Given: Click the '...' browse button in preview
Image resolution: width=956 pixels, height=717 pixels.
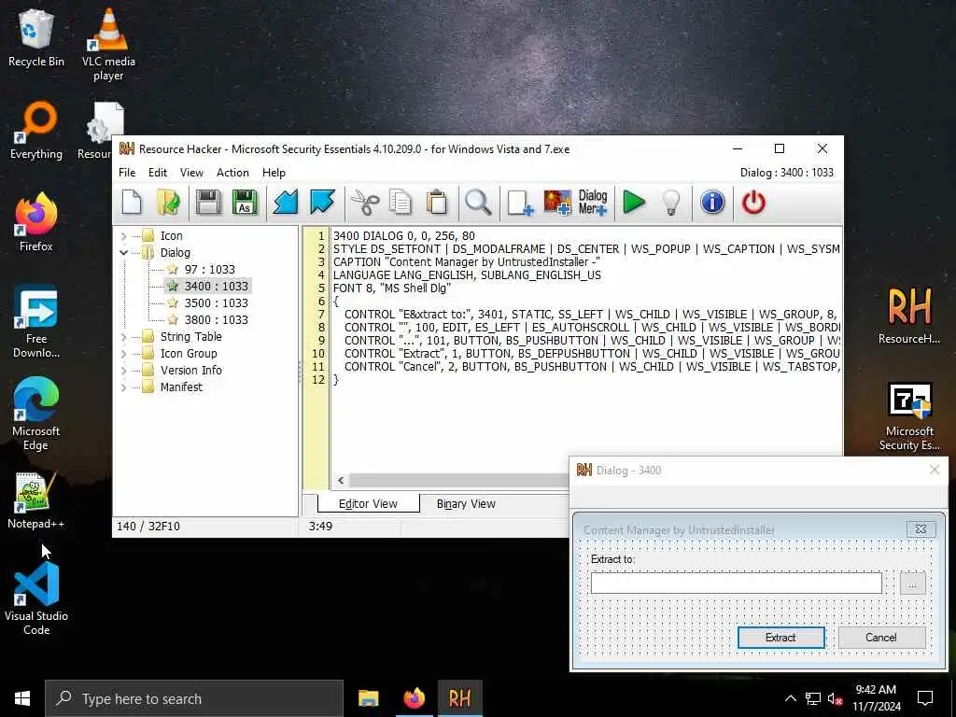Looking at the screenshot, I should click(x=912, y=583).
